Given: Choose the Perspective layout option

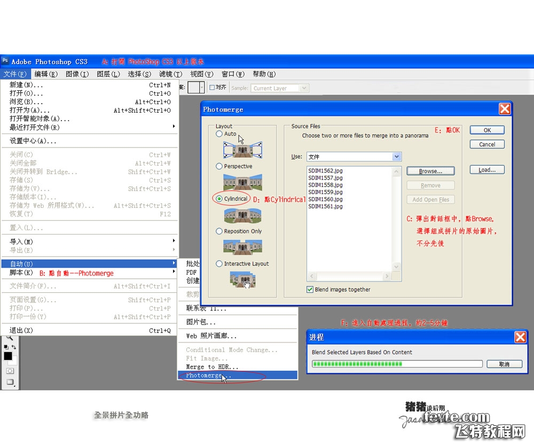Looking at the screenshot, I should point(219,166).
